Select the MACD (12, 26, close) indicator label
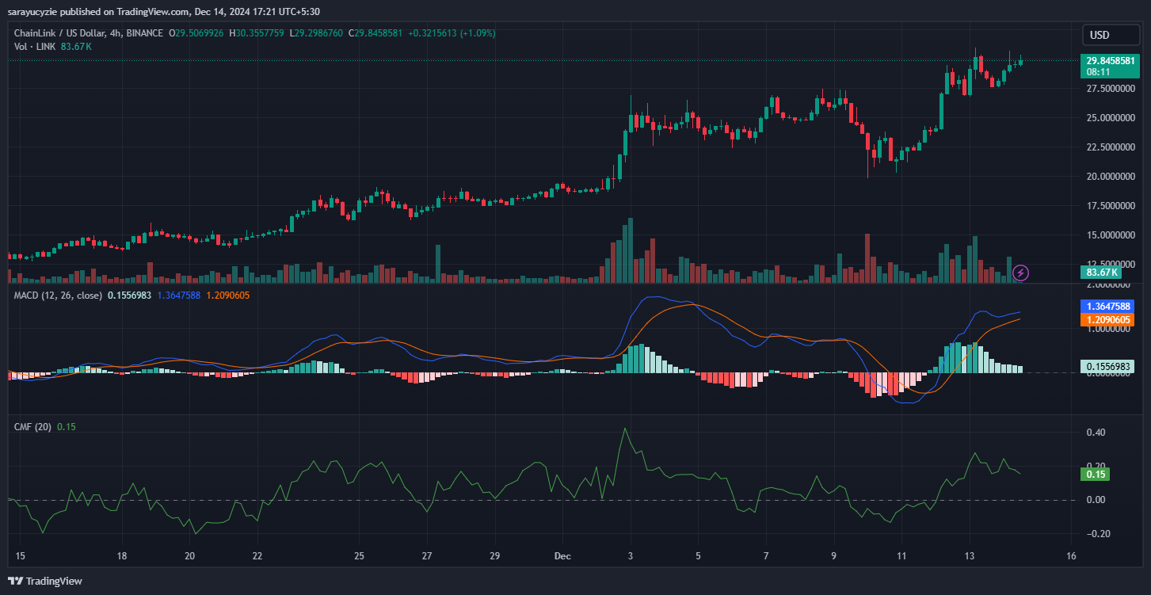The height and width of the screenshot is (595, 1151). tap(59, 296)
